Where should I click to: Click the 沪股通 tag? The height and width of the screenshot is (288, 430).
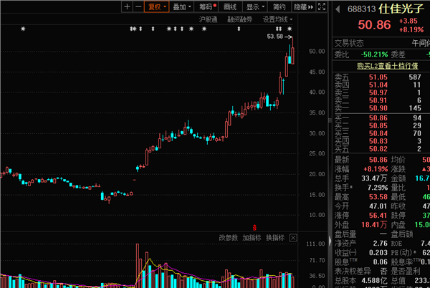point(208,19)
